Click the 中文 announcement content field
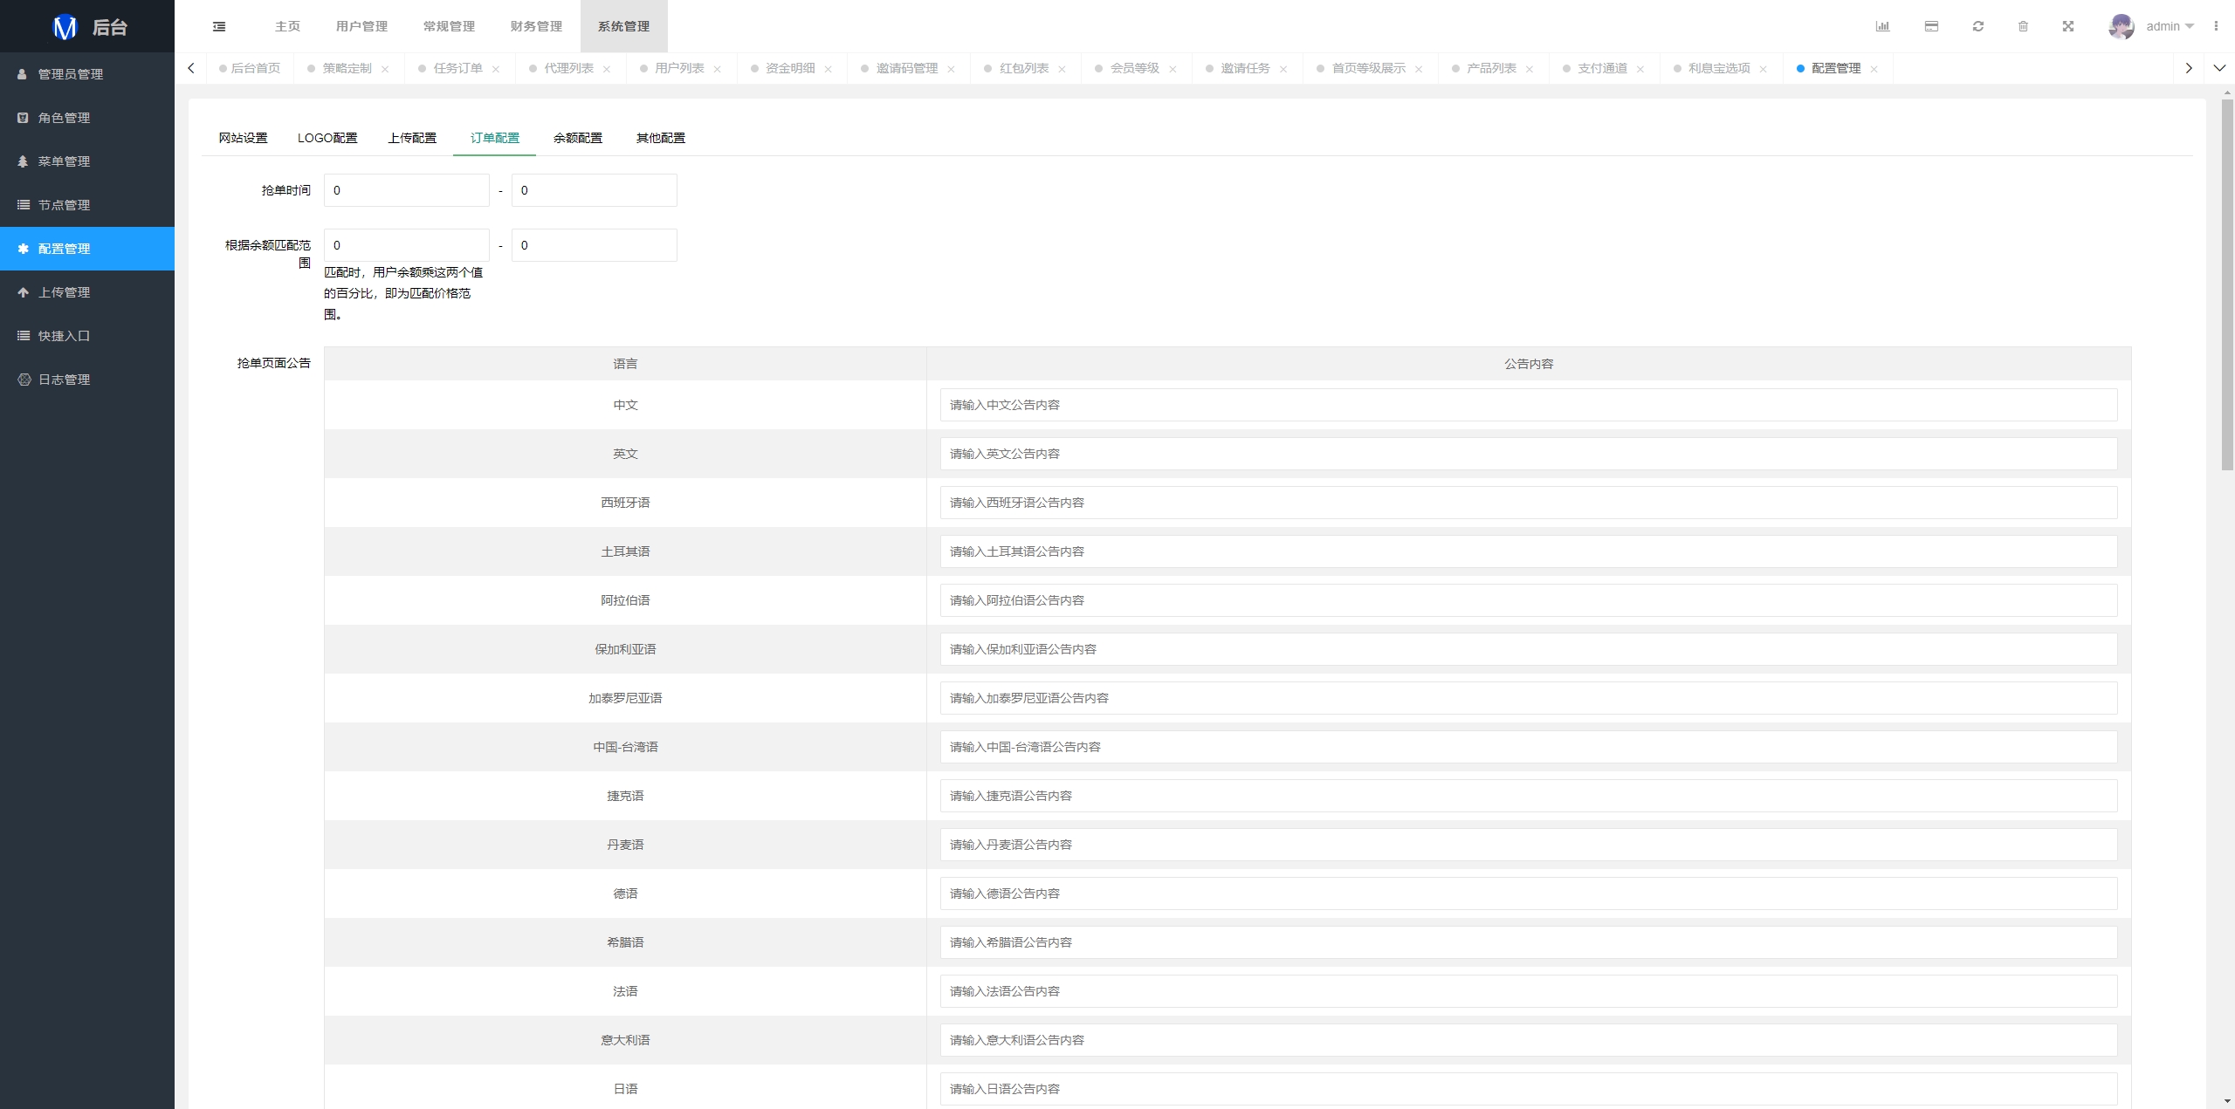The width and height of the screenshot is (2235, 1109). [1528, 405]
